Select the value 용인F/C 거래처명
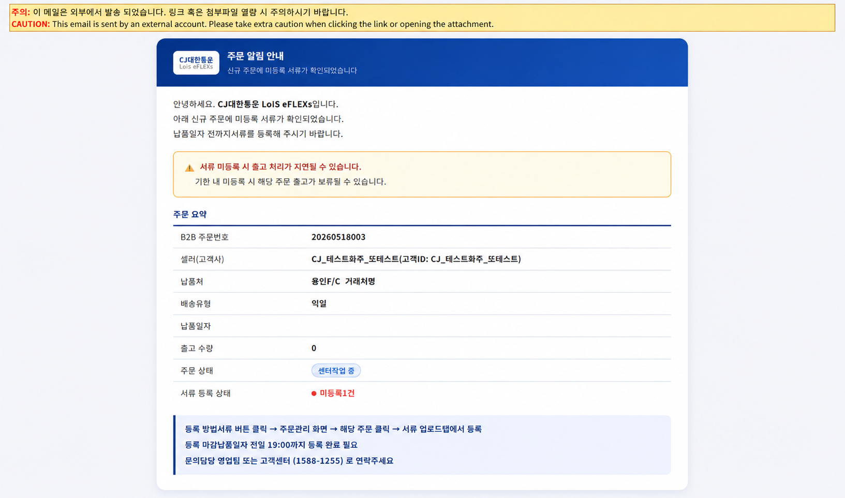 [343, 281]
